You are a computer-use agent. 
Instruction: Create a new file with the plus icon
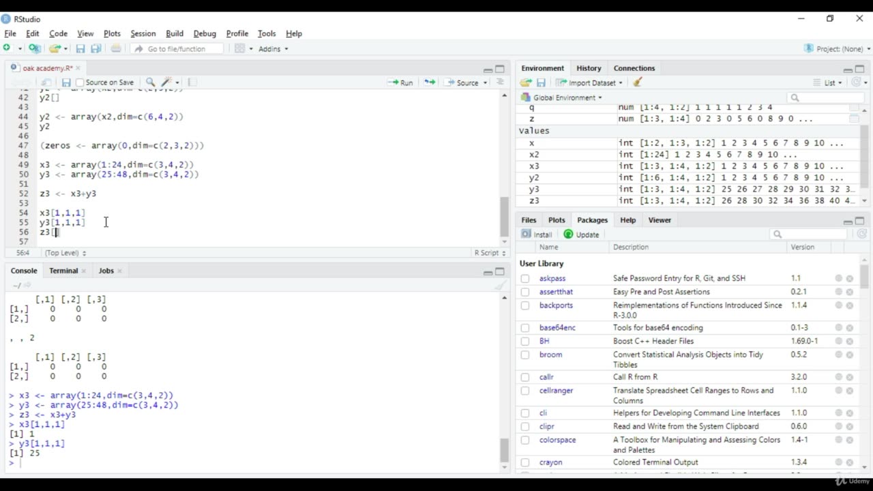(x=7, y=48)
